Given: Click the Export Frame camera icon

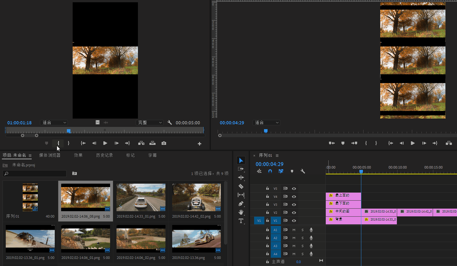Looking at the screenshot, I should 164,143.
